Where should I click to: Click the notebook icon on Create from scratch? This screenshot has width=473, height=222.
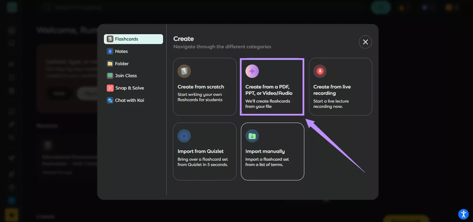tap(184, 70)
